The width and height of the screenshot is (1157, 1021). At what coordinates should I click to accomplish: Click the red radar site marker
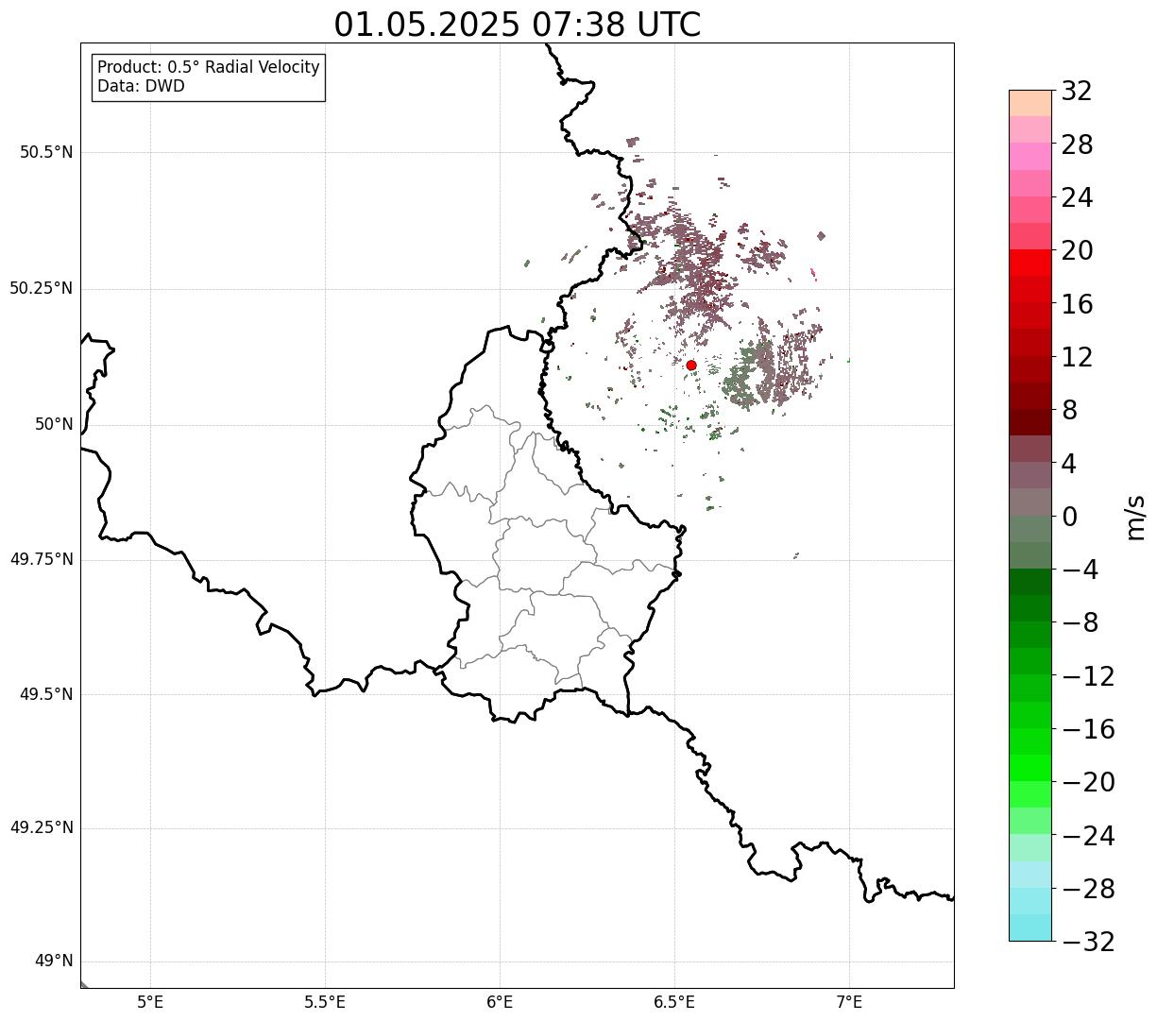pos(691,366)
